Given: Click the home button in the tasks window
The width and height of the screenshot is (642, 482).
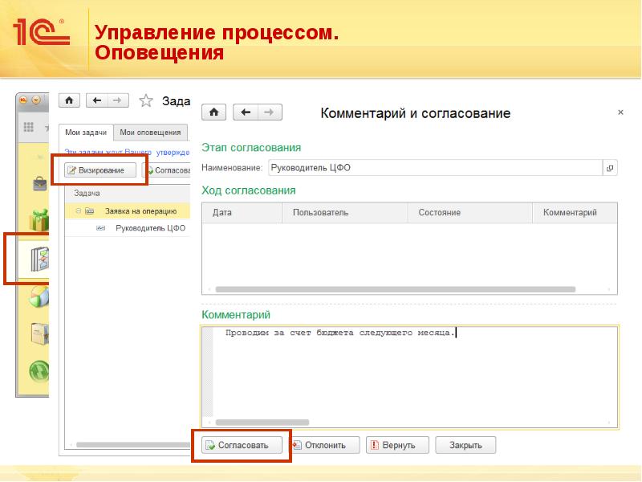Looking at the screenshot, I should [71, 100].
